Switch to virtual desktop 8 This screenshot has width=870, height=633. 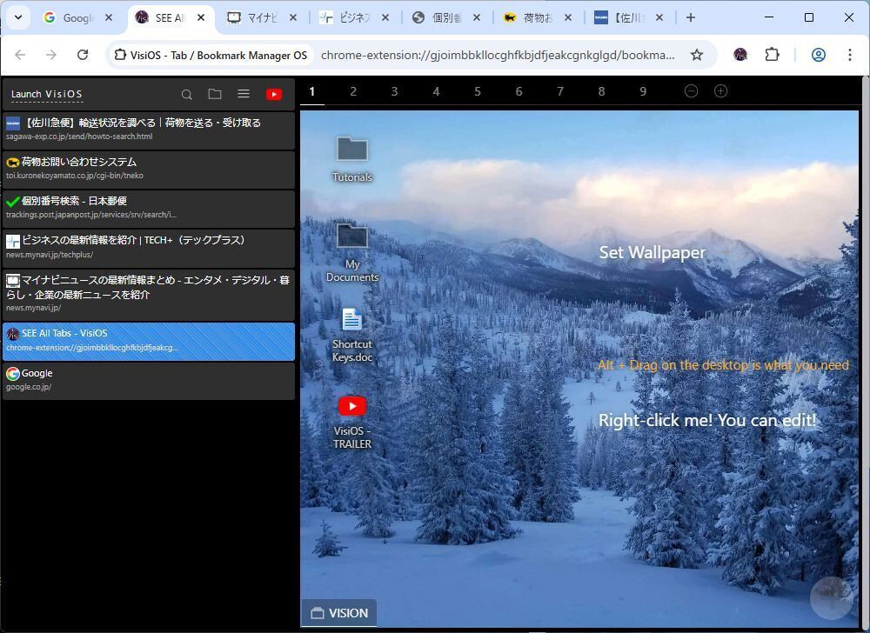coord(601,91)
